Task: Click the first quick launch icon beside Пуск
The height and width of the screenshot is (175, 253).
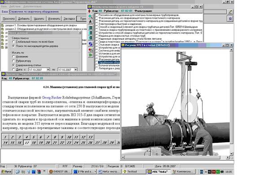Action: tap(17, 171)
